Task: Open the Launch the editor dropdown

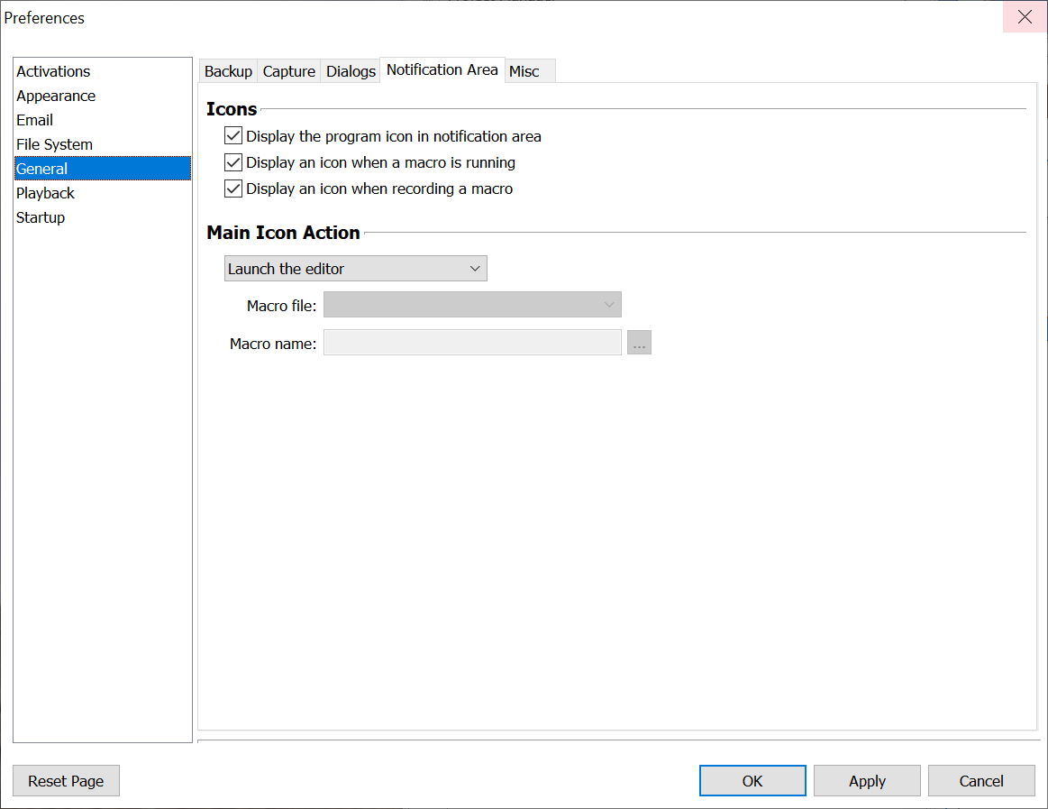Action: (x=355, y=269)
